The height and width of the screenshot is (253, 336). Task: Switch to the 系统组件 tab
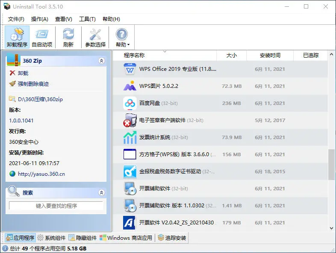pos(51,238)
